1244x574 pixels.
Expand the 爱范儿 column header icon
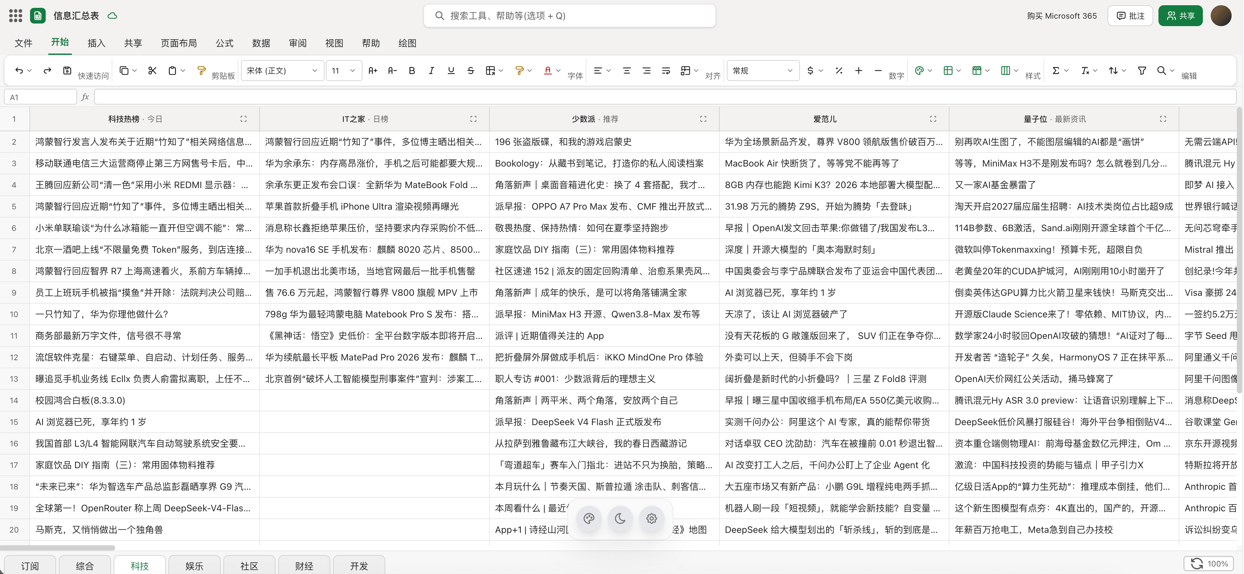coord(933,119)
